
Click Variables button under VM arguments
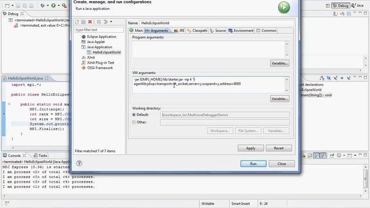[280, 99]
